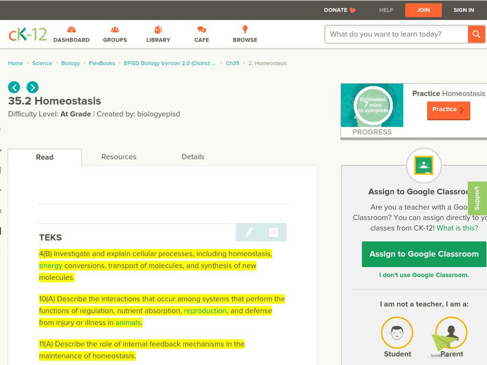487x365 pixels.
Task: Click the estimated time progress circle
Action: (373, 105)
